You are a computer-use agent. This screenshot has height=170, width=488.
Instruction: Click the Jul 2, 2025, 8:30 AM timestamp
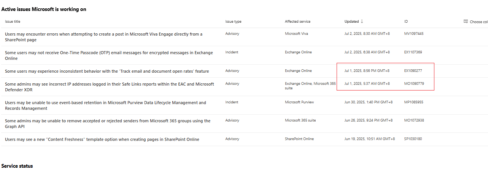(x=367, y=34)
